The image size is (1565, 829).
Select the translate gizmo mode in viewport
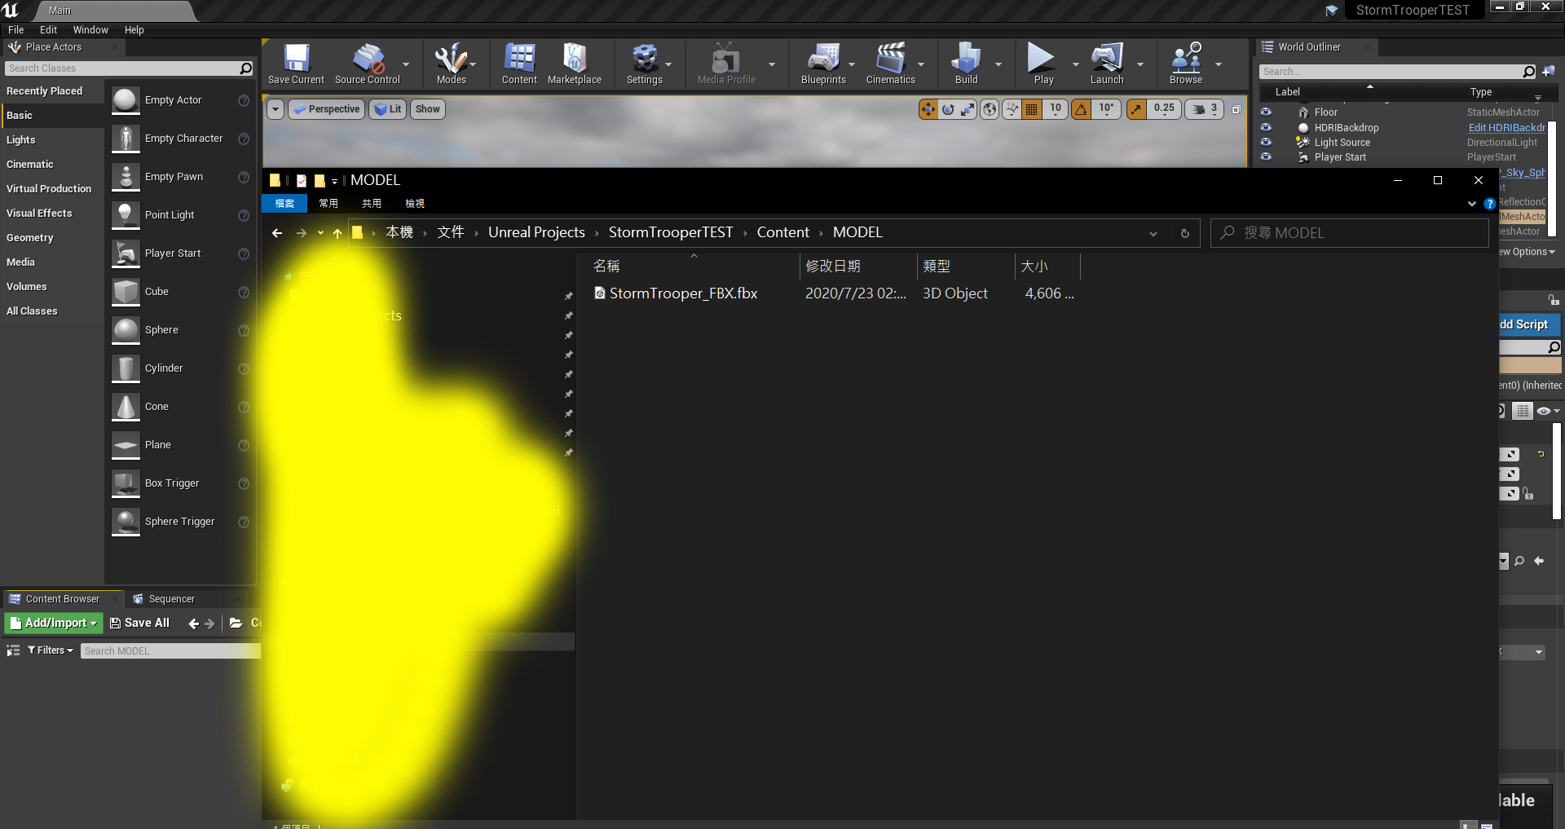click(x=928, y=109)
